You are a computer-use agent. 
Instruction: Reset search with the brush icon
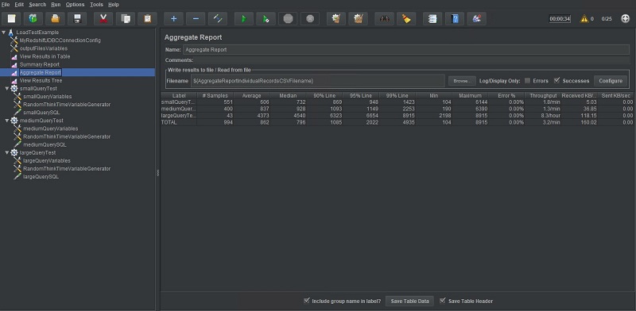click(406, 18)
